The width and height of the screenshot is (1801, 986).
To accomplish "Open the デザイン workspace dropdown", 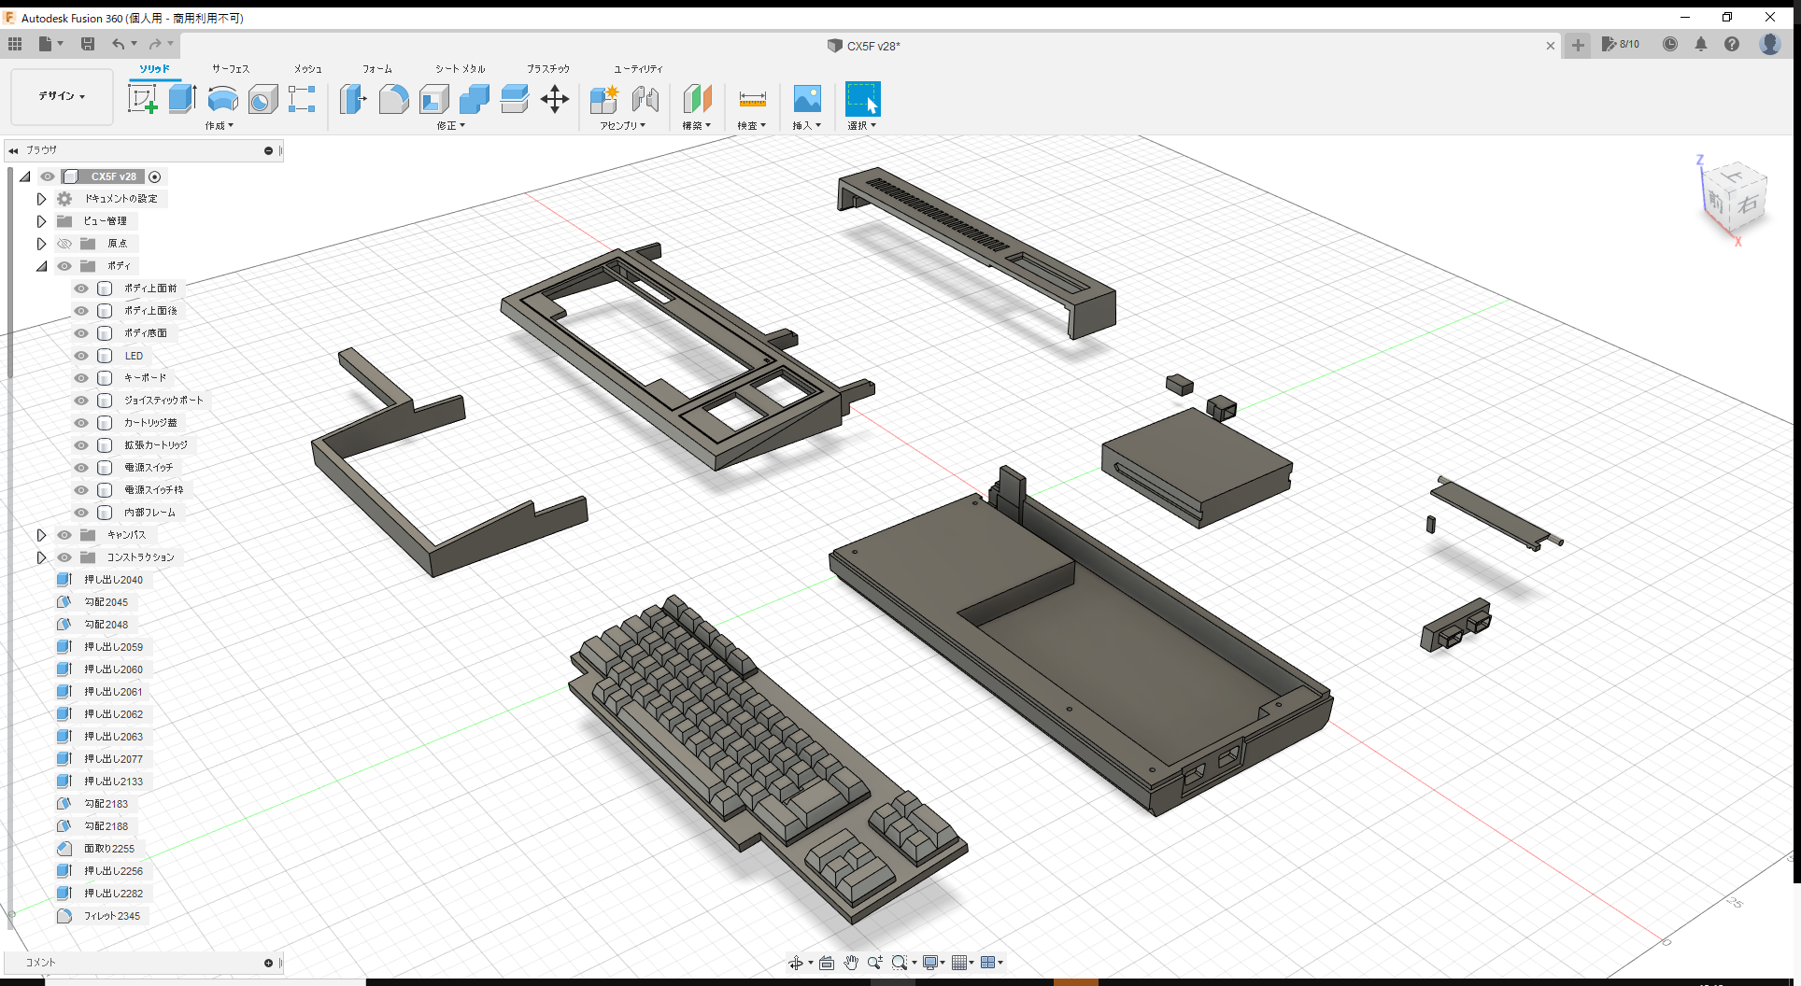I will tap(61, 96).
